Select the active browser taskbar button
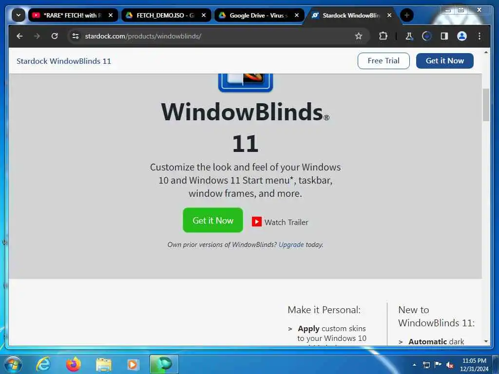Viewport: 499px width, 374px height. pyautogui.click(x=164, y=364)
